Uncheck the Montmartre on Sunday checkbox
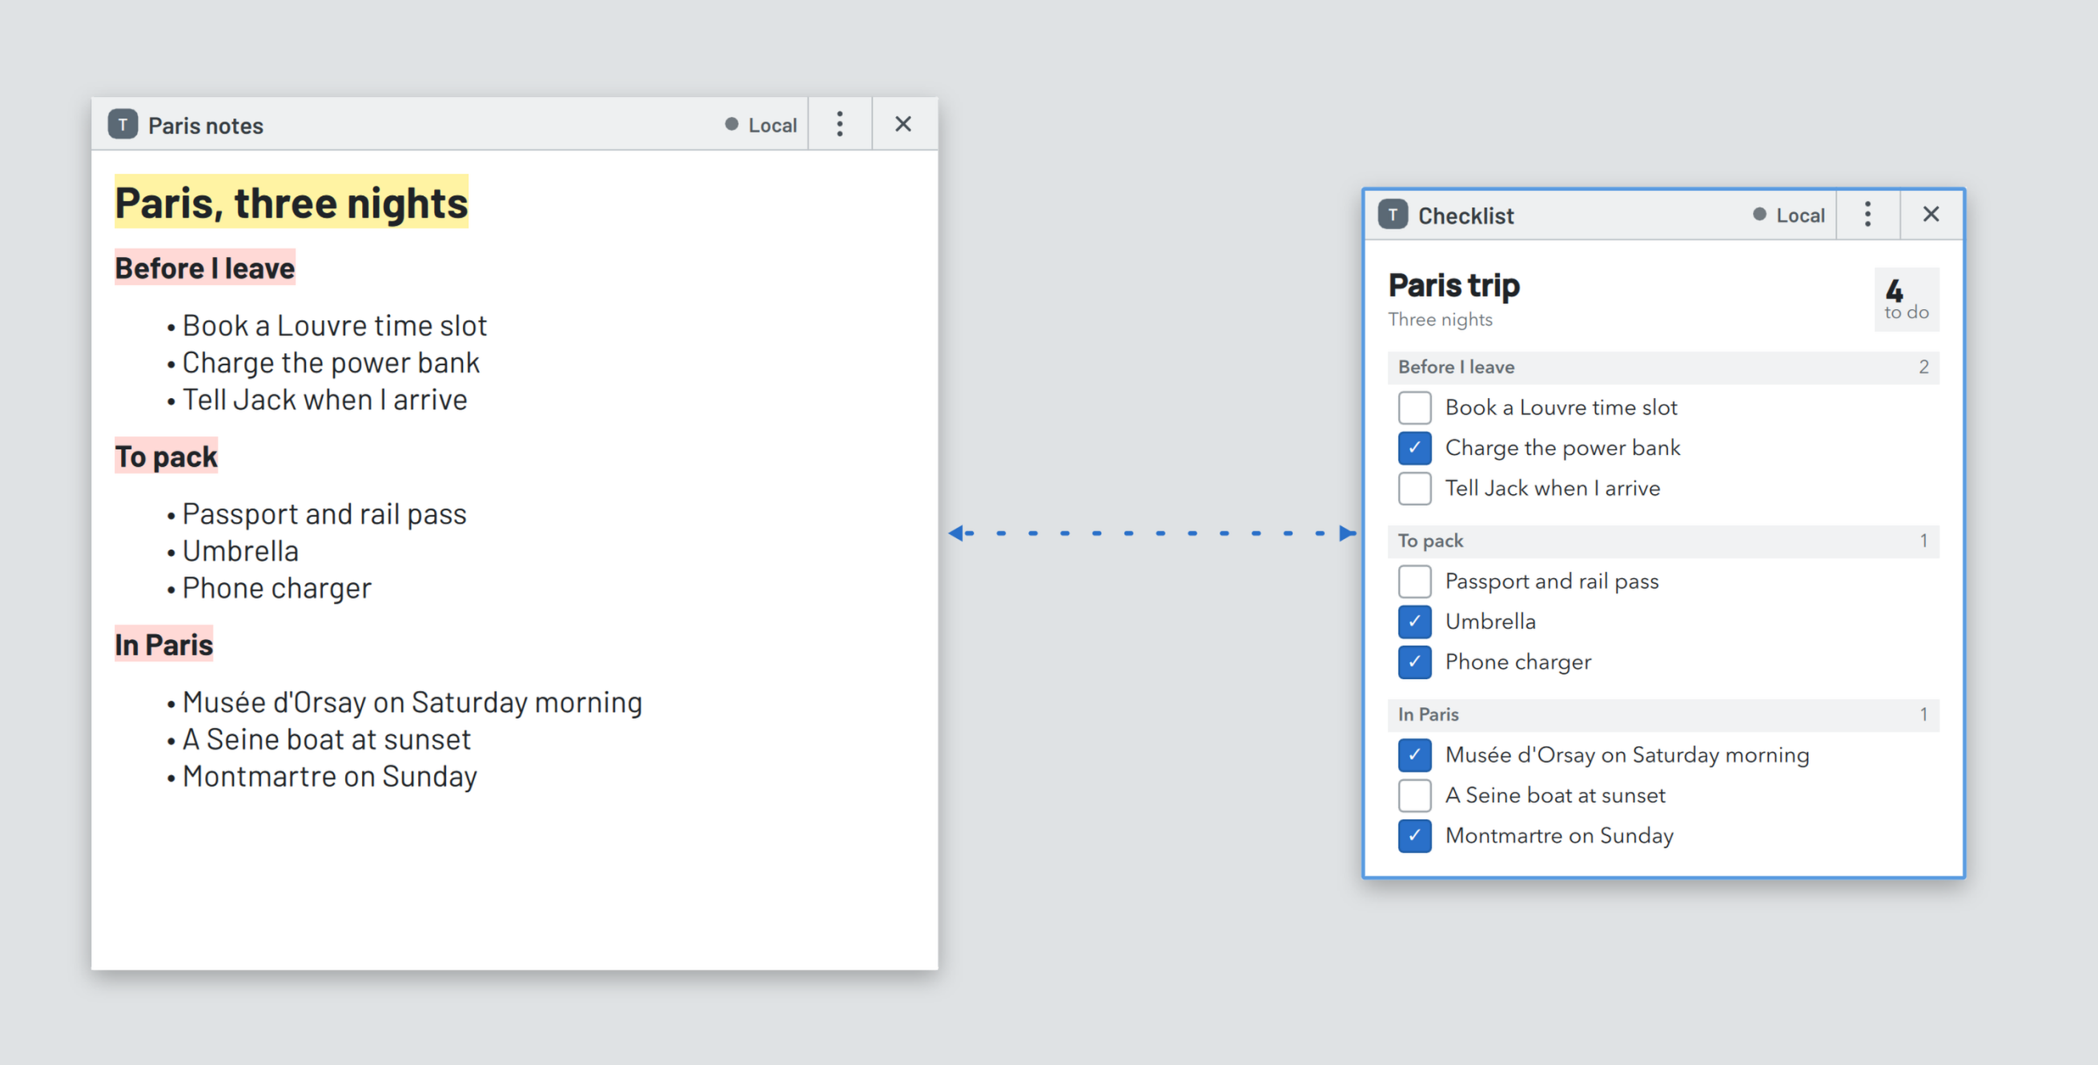The image size is (2098, 1065). pyautogui.click(x=1415, y=836)
